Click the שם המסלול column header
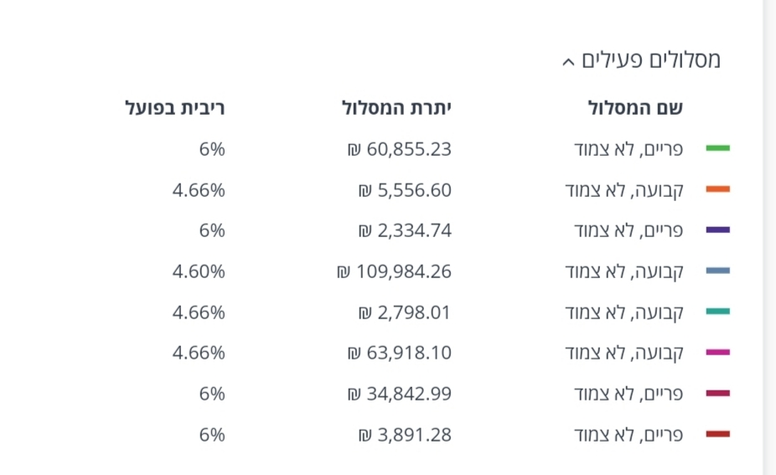The height and width of the screenshot is (475, 776). click(x=635, y=108)
